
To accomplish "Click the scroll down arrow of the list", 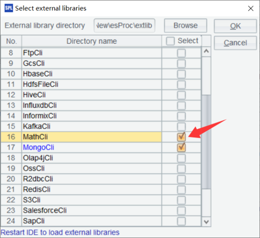I will coord(206,222).
